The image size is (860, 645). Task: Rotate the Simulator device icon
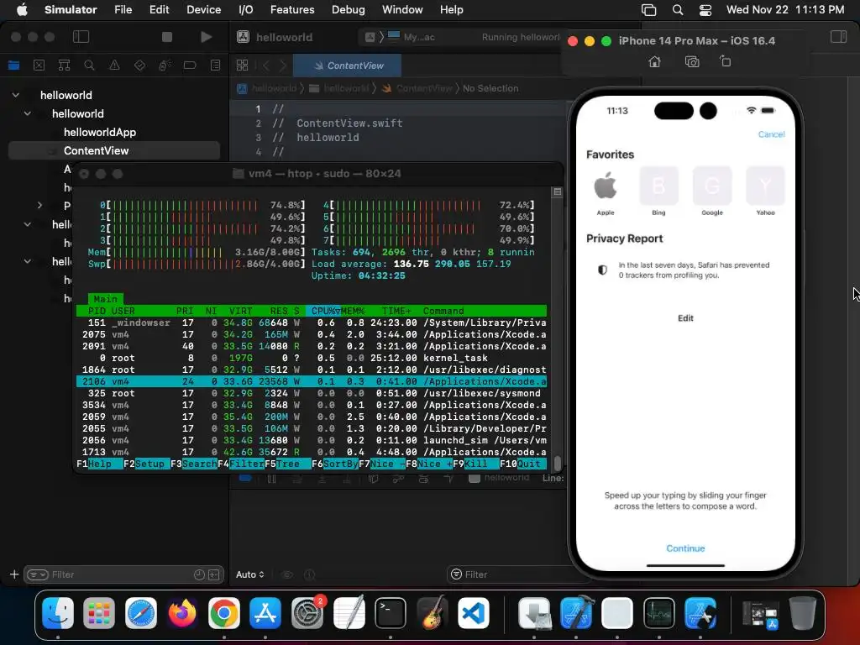point(725,61)
